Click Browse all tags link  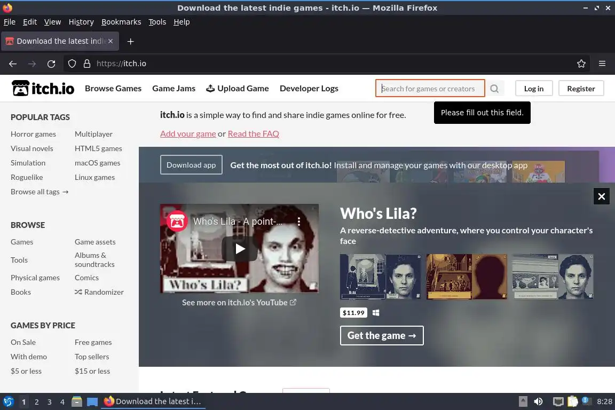[40, 192]
